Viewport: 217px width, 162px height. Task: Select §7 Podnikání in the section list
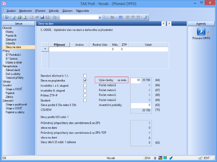pyautogui.click(x=13, y=55)
